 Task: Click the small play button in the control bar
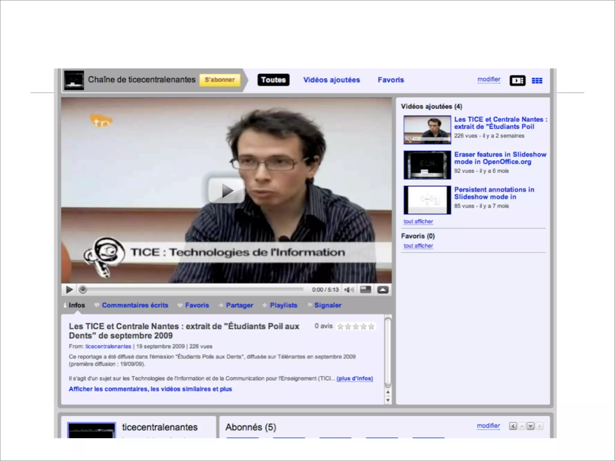[69, 290]
